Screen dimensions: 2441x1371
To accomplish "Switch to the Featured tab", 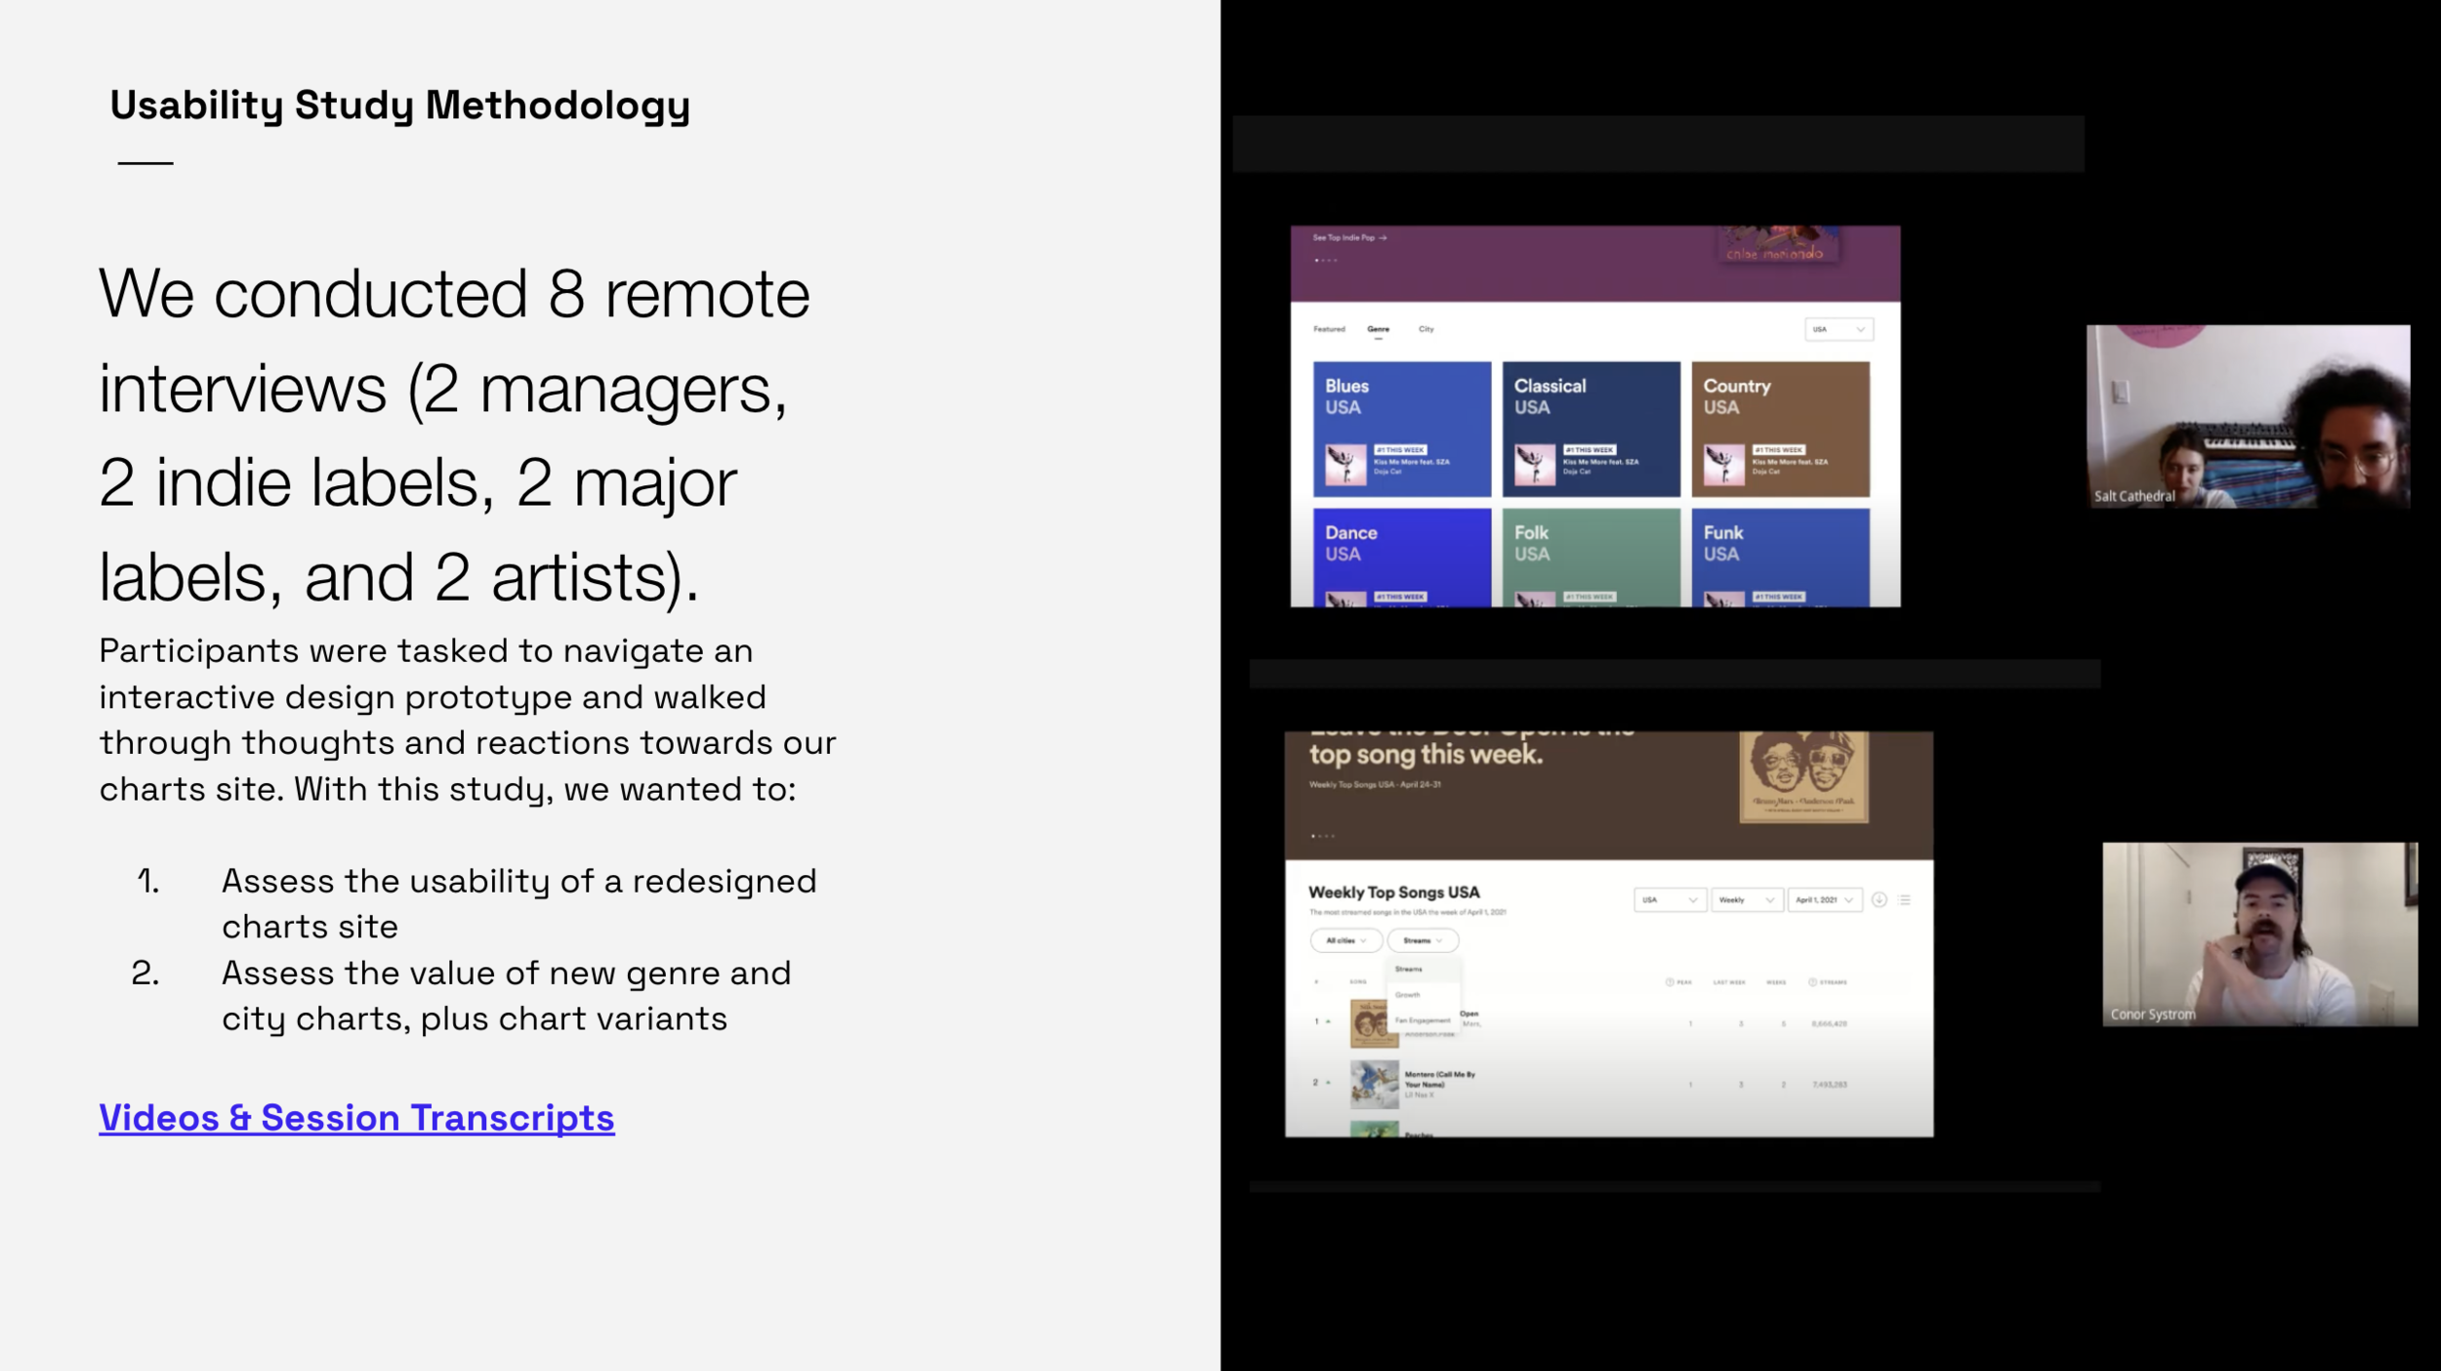I will click(x=1329, y=329).
